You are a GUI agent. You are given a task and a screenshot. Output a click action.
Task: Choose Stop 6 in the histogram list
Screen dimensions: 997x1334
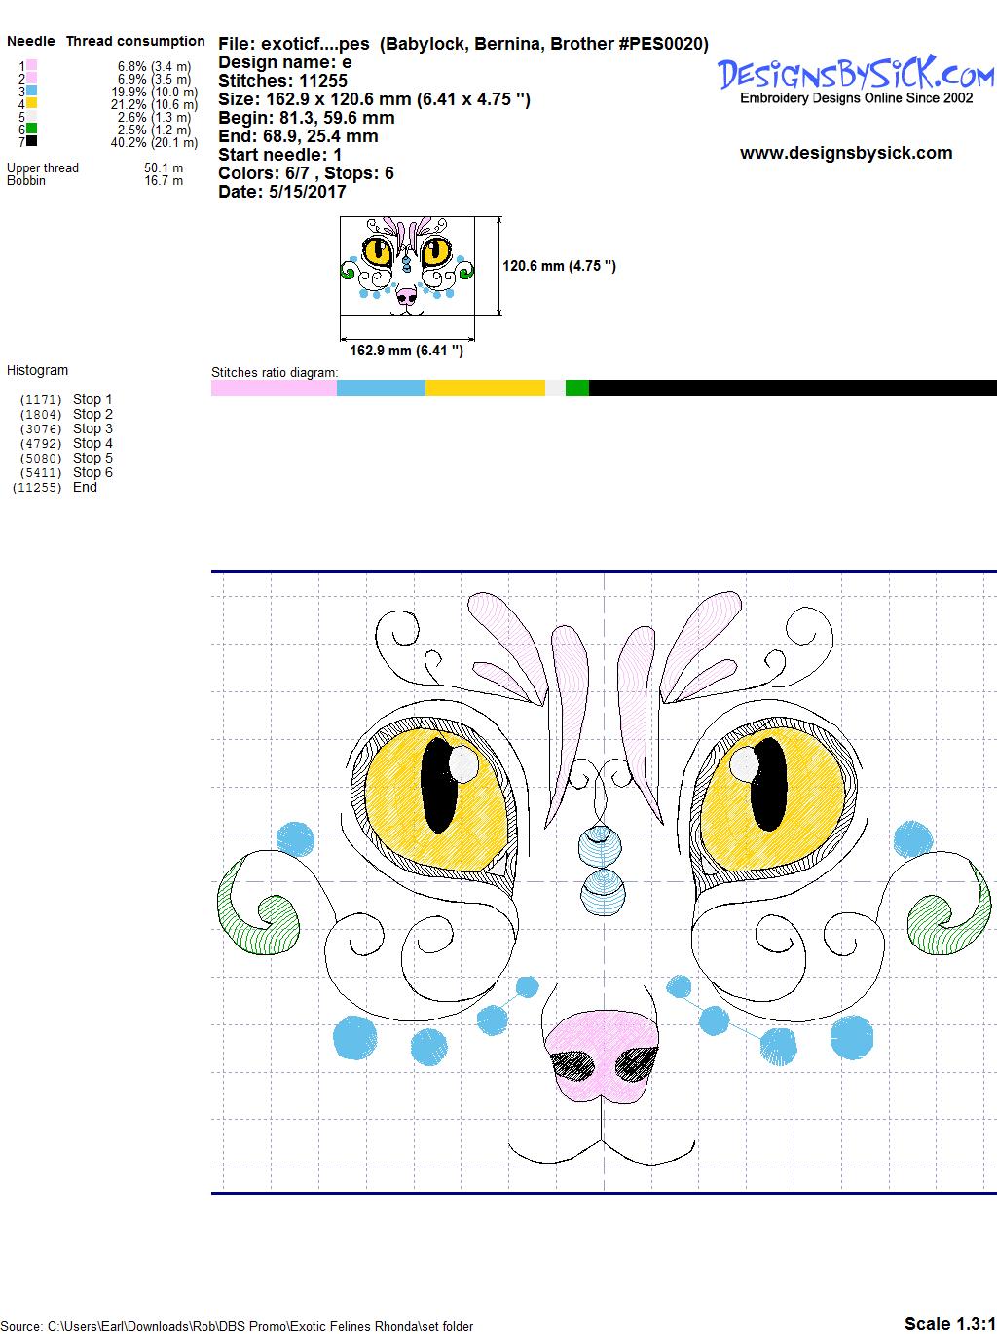click(x=92, y=472)
